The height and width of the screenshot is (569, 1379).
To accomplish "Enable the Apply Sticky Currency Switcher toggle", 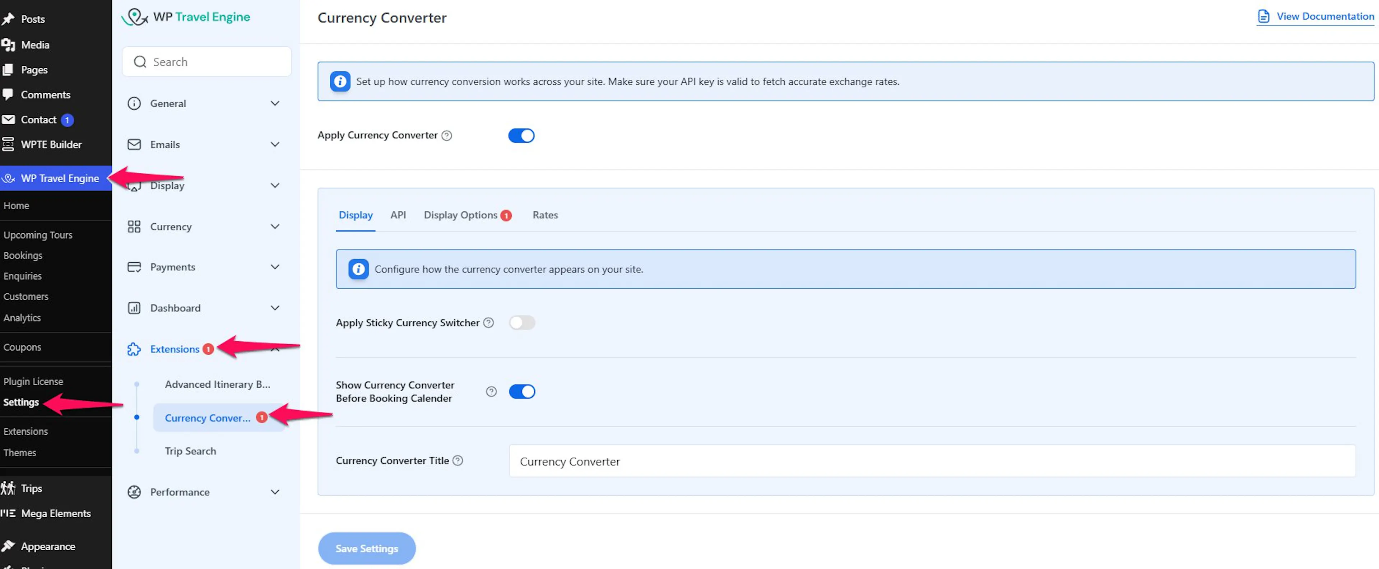I will [521, 323].
